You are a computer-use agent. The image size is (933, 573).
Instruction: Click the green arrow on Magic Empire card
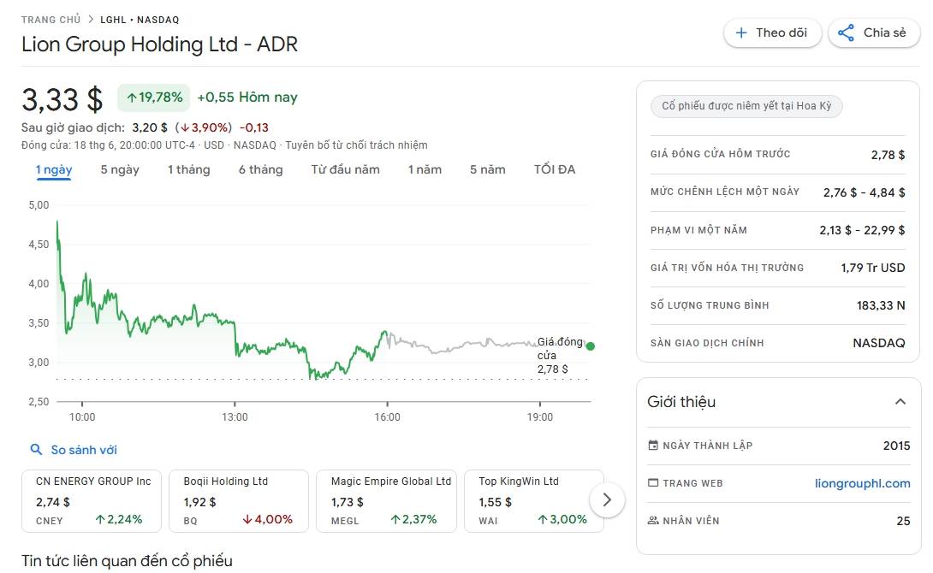[x=395, y=519]
